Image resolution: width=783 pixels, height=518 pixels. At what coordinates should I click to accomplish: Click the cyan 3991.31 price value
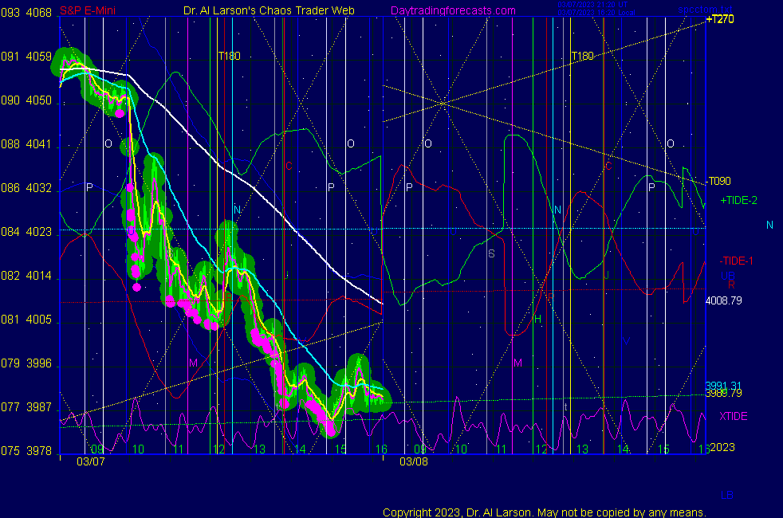coord(724,385)
